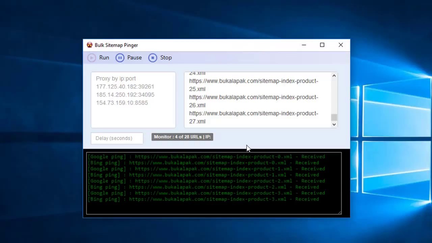
Task: Click the sitemap URL list scroll up arrow
Action: [x=334, y=76]
